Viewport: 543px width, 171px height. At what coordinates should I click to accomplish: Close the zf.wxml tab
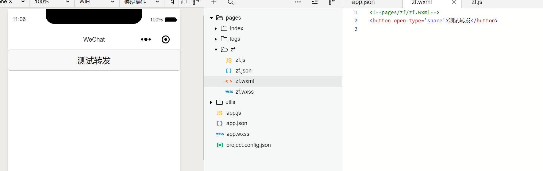pyautogui.click(x=454, y=2)
